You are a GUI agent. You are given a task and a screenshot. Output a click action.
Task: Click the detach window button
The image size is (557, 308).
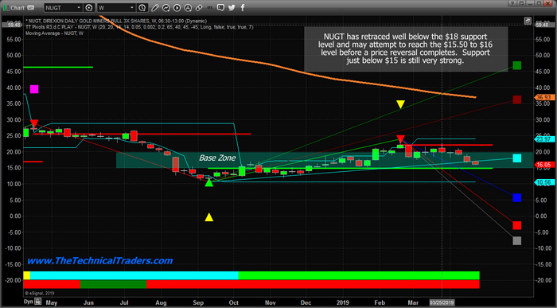521,3
